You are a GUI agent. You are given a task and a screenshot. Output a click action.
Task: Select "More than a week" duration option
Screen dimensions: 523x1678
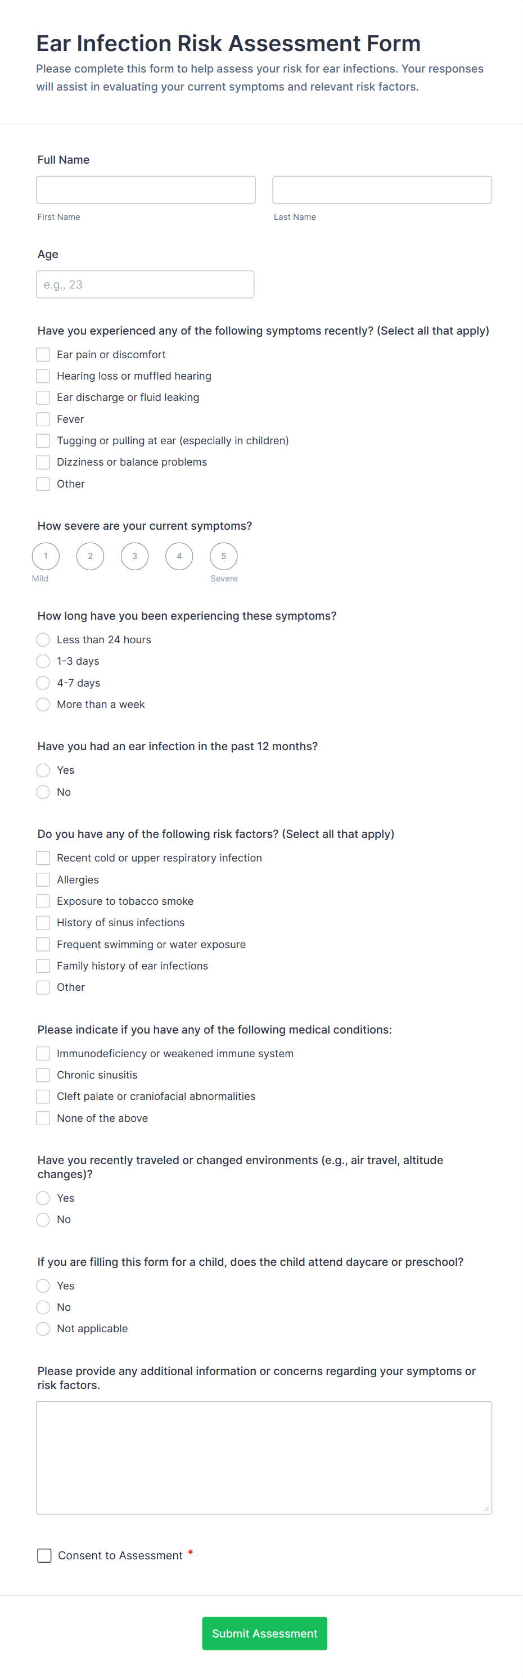[x=43, y=704]
